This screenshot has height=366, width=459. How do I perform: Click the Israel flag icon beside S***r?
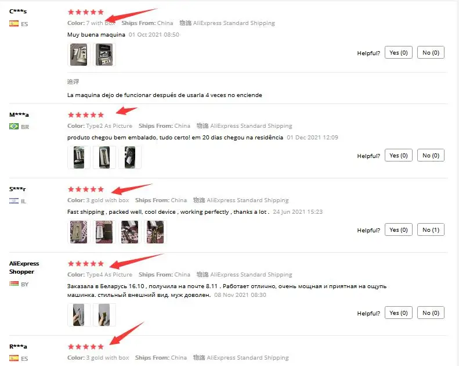tap(14, 201)
